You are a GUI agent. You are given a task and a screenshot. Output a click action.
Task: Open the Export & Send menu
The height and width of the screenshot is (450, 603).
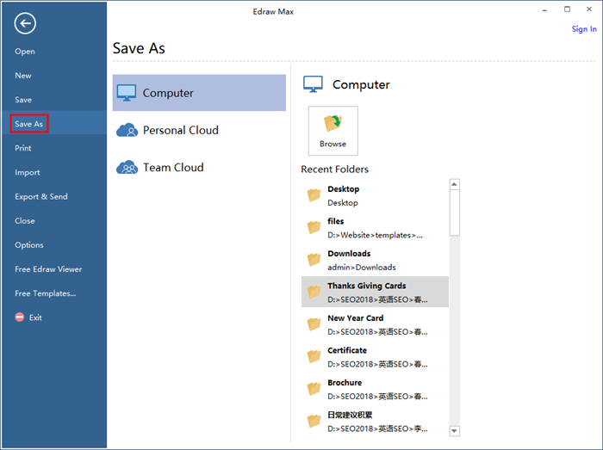[x=41, y=197]
